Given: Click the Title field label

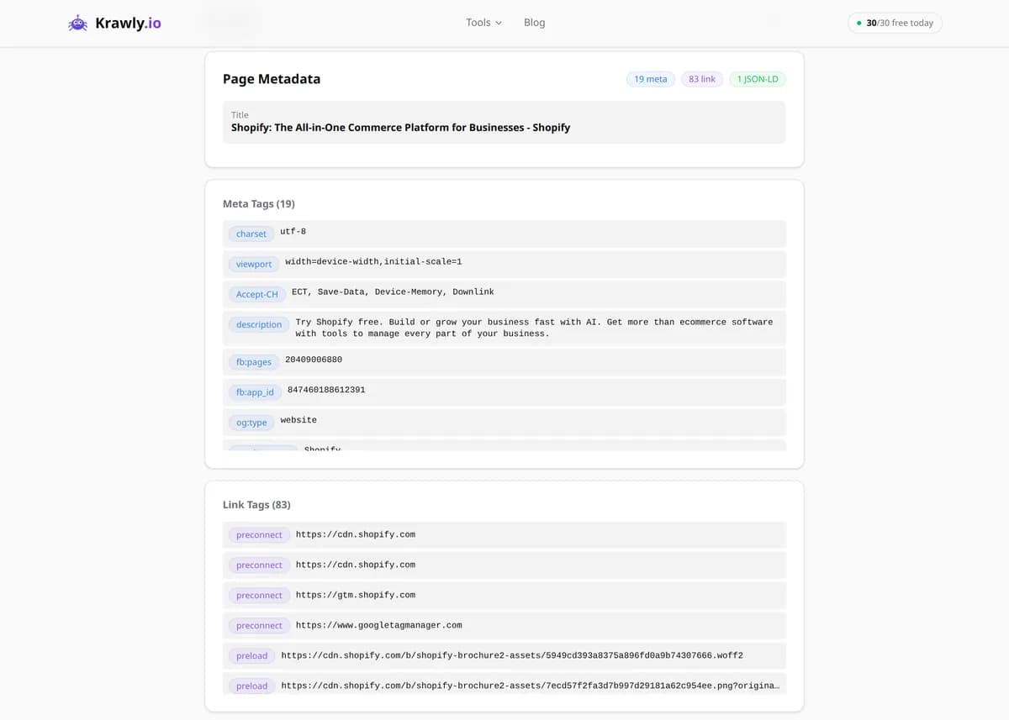Looking at the screenshot, I should [240, 114].
